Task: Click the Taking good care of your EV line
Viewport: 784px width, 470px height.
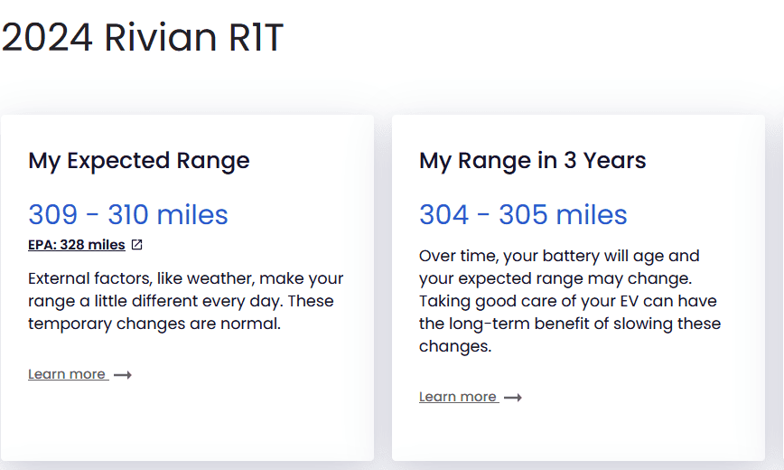Action: pyautogui.click(x=567, y=301)
